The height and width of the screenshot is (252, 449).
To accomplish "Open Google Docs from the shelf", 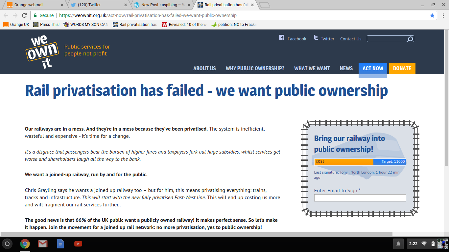I will pyautogui.click(x=60, y=244).
